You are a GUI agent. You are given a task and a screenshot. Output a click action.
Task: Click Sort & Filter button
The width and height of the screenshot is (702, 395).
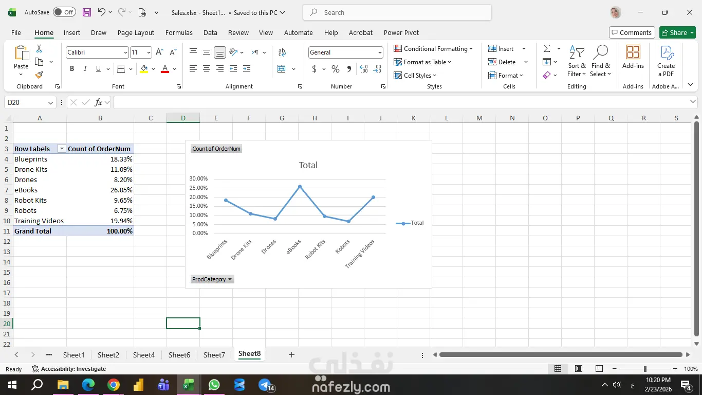(x=577, y=61)
